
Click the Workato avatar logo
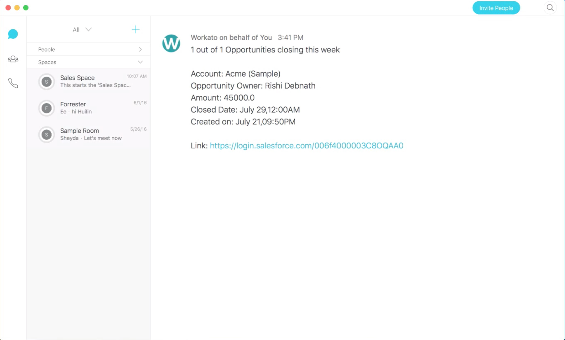click(171, 43)
